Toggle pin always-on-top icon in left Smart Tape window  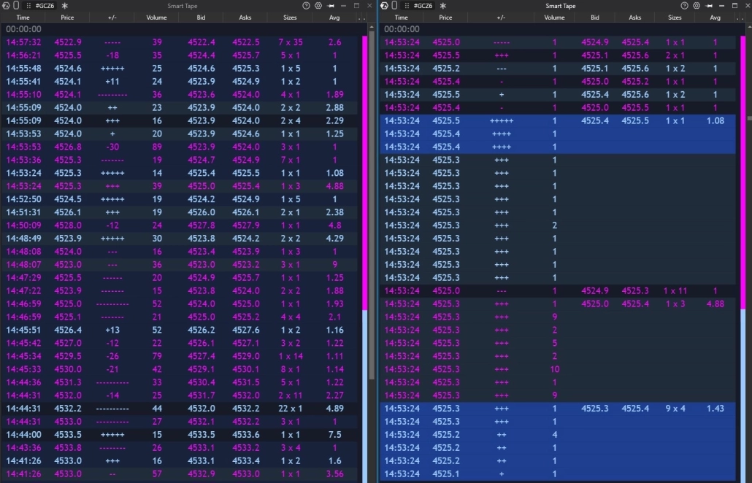331,6
